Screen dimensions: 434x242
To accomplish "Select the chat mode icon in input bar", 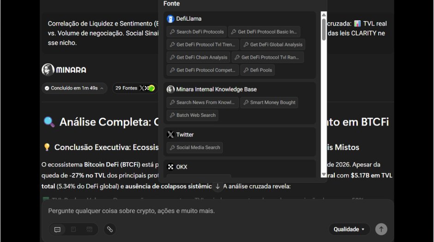I will 58,229.
